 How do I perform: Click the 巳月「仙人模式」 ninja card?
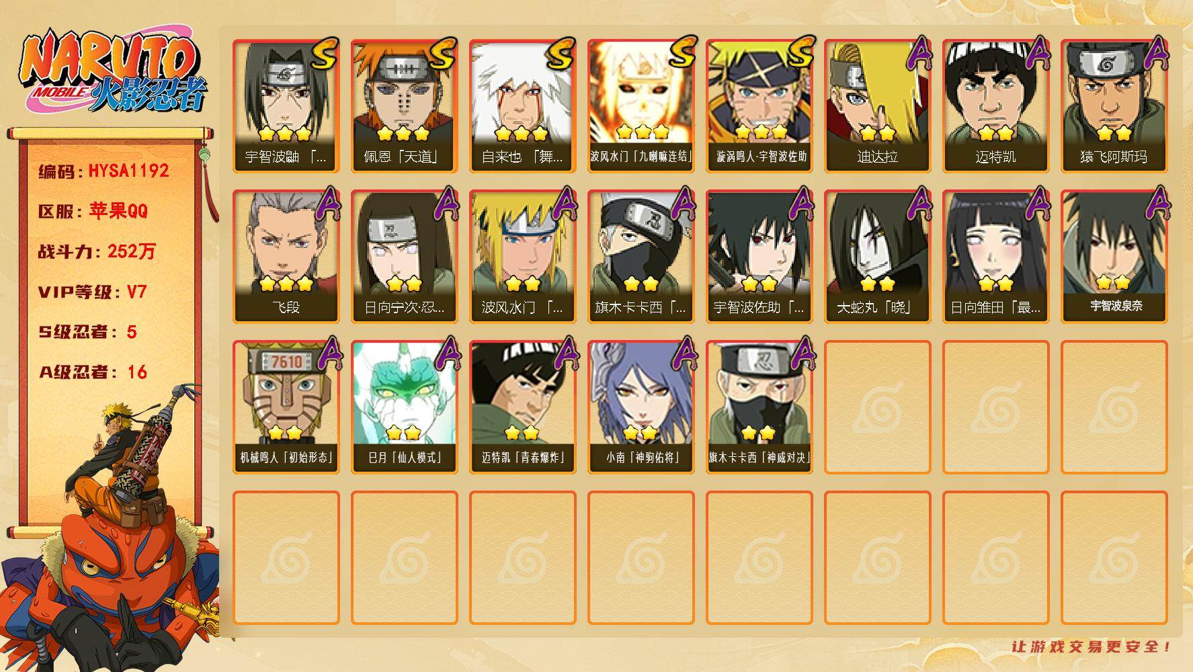(404, 407)
